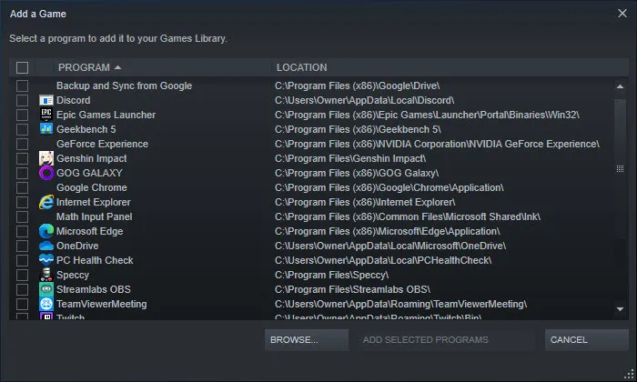Viewport: 637px width, 382px height.
Task: Click the PCHealthCheck location path
Action: tap(383, 261)
